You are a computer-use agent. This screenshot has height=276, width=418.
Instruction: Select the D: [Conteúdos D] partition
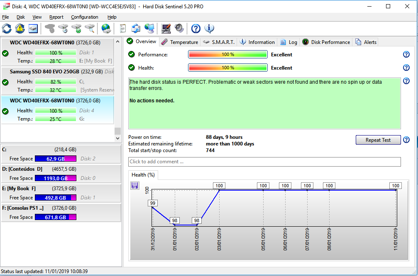61,174
